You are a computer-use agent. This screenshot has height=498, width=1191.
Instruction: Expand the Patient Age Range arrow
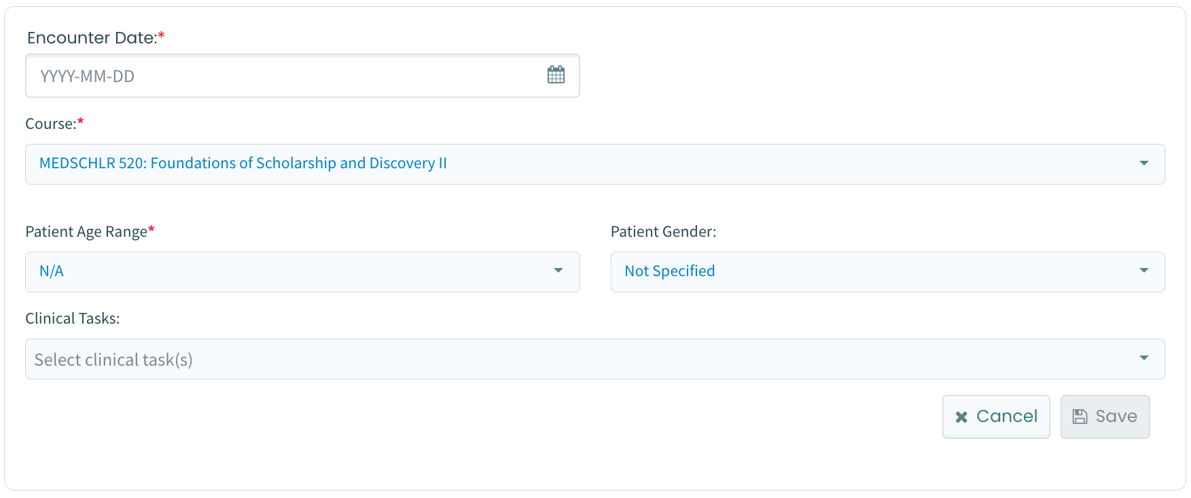click(x=558, y=271)
